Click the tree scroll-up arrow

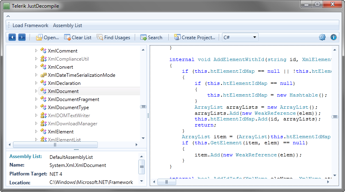[x=143, y=50]
